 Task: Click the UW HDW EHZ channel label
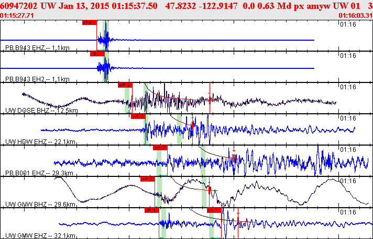[x=40, y=141]
